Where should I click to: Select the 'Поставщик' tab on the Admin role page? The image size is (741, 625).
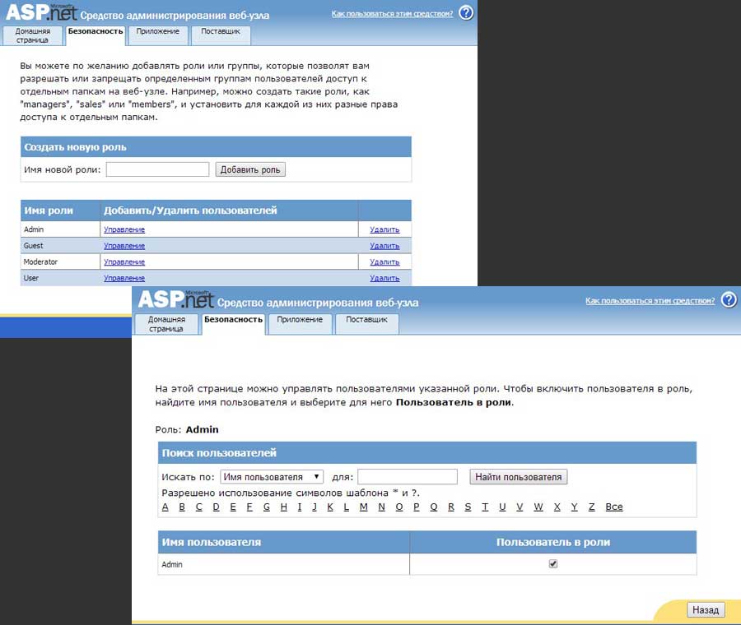[x=366, y=324]
